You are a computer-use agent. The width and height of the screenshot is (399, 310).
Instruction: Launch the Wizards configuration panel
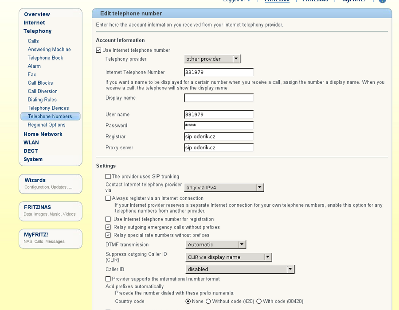(x=51, y=184)
